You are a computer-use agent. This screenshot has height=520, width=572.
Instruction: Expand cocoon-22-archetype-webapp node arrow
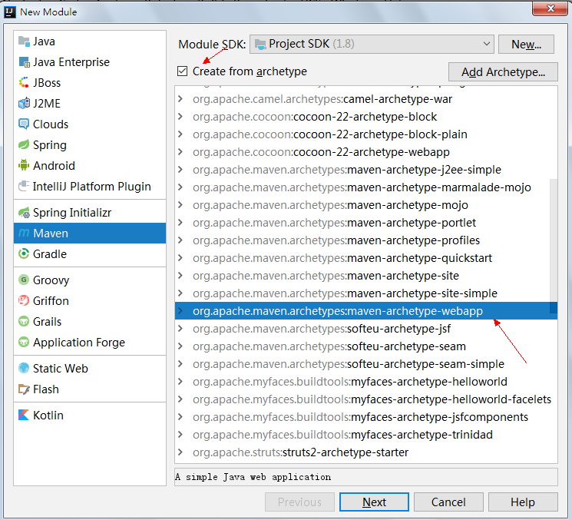click(180, 152)
